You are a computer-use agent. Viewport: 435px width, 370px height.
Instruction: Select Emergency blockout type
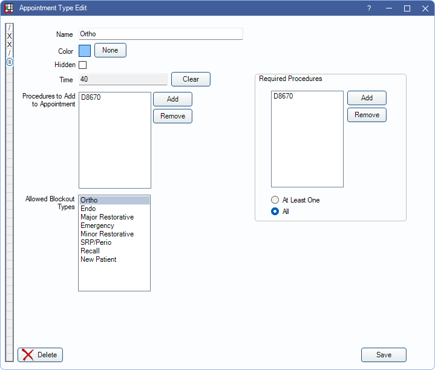pos(97,226)
